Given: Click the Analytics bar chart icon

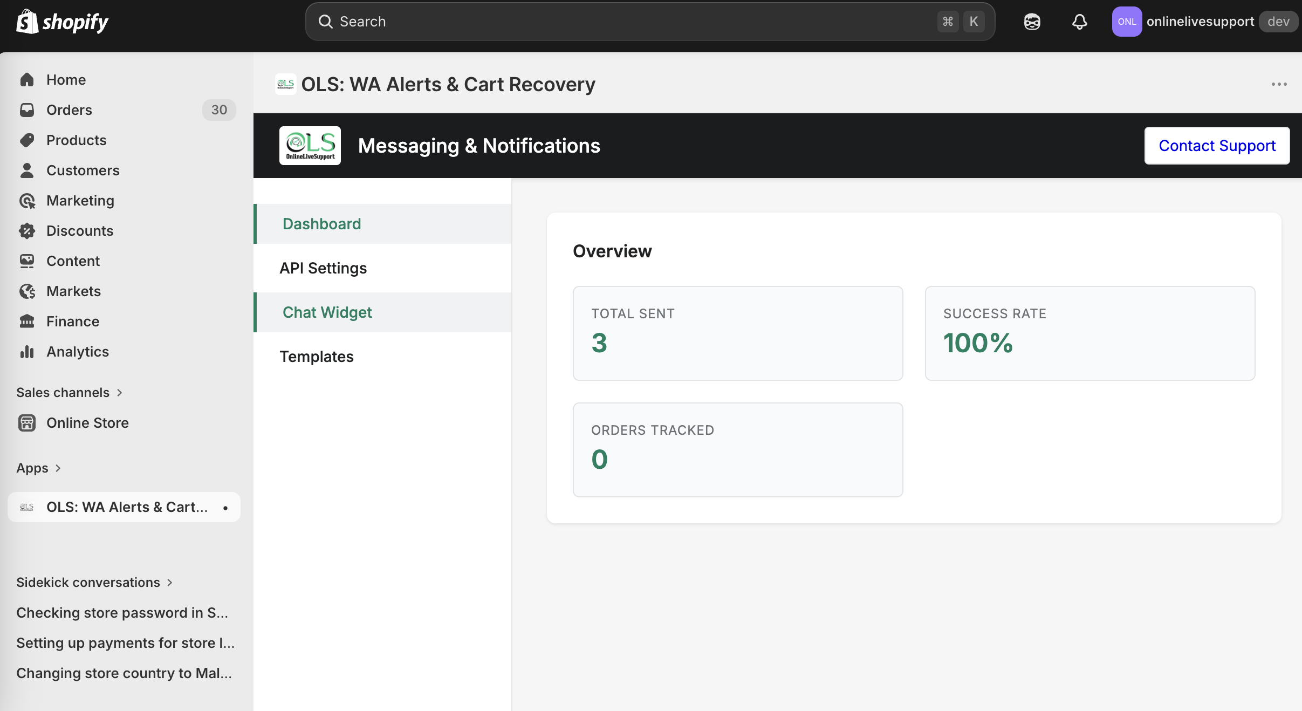Looking at the screenshot, I should [27, 352].
